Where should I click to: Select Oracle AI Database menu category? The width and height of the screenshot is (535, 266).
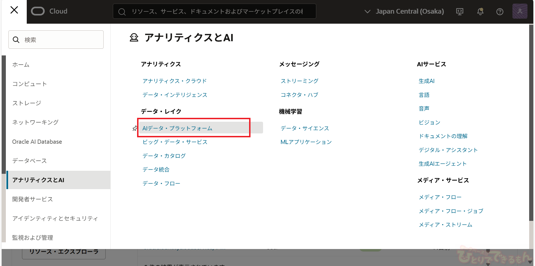click(x=37, y=141)
